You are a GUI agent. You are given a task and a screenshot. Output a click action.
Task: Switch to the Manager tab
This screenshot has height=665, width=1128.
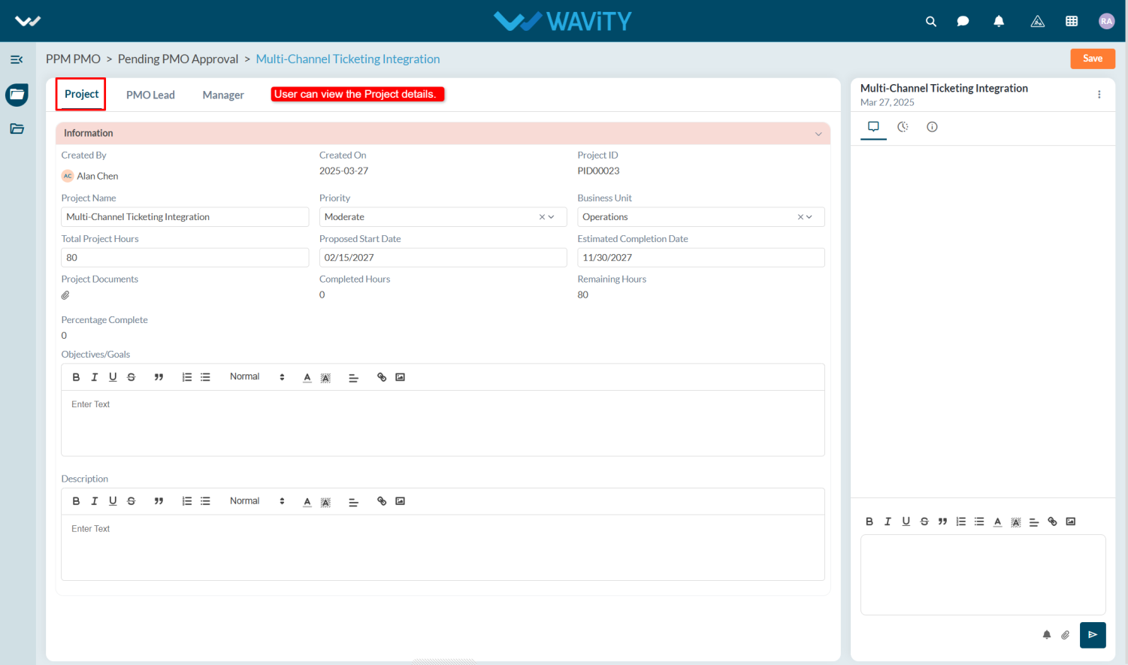[x=223, y=95]
